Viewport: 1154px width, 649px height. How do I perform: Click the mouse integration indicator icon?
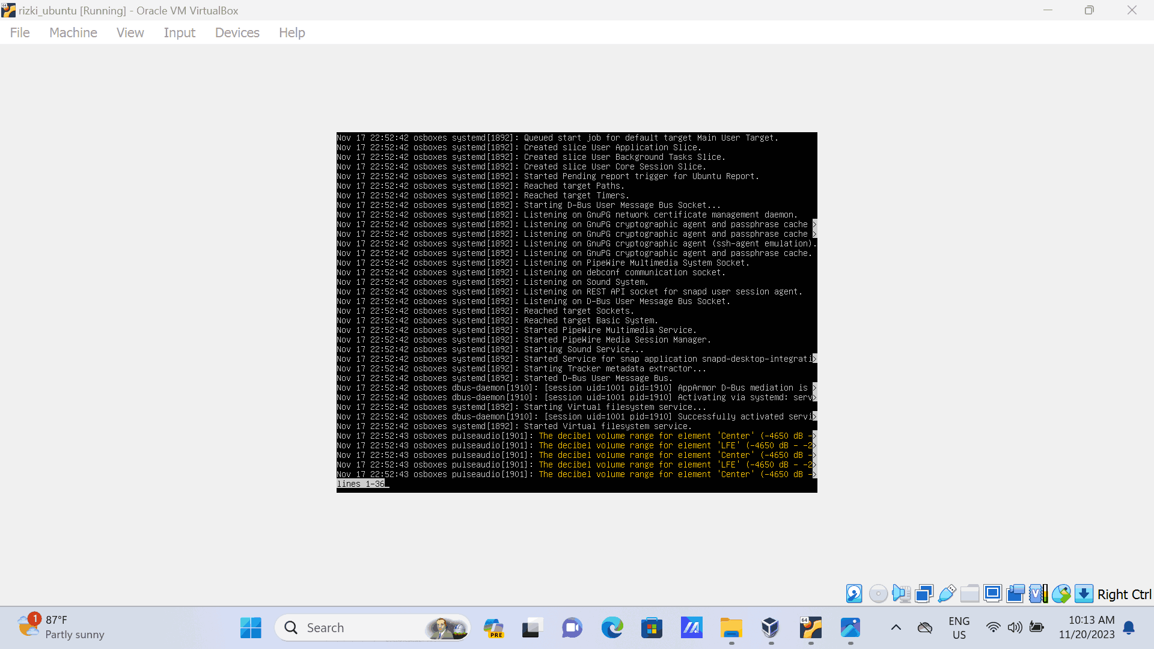pos(1061,594)
